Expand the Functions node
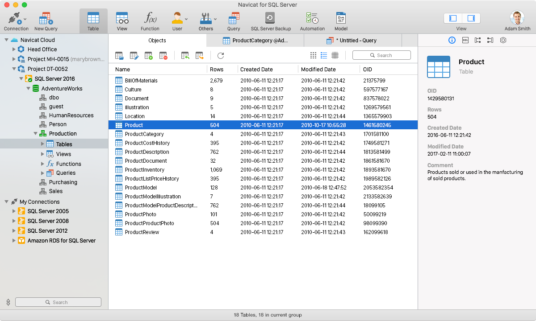This screenshot has height=321, width=536. coord(42,164)
